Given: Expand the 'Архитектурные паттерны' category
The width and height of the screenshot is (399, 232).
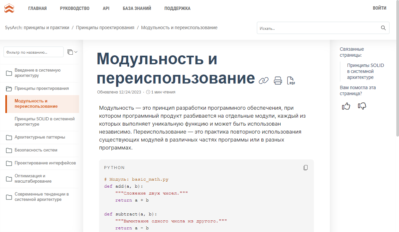Looking at the screenshot, I should point(9,137).
